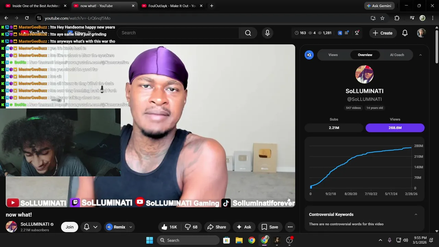Show hidden icons in the system tray
439x247 pixels.
pos(380,240)
